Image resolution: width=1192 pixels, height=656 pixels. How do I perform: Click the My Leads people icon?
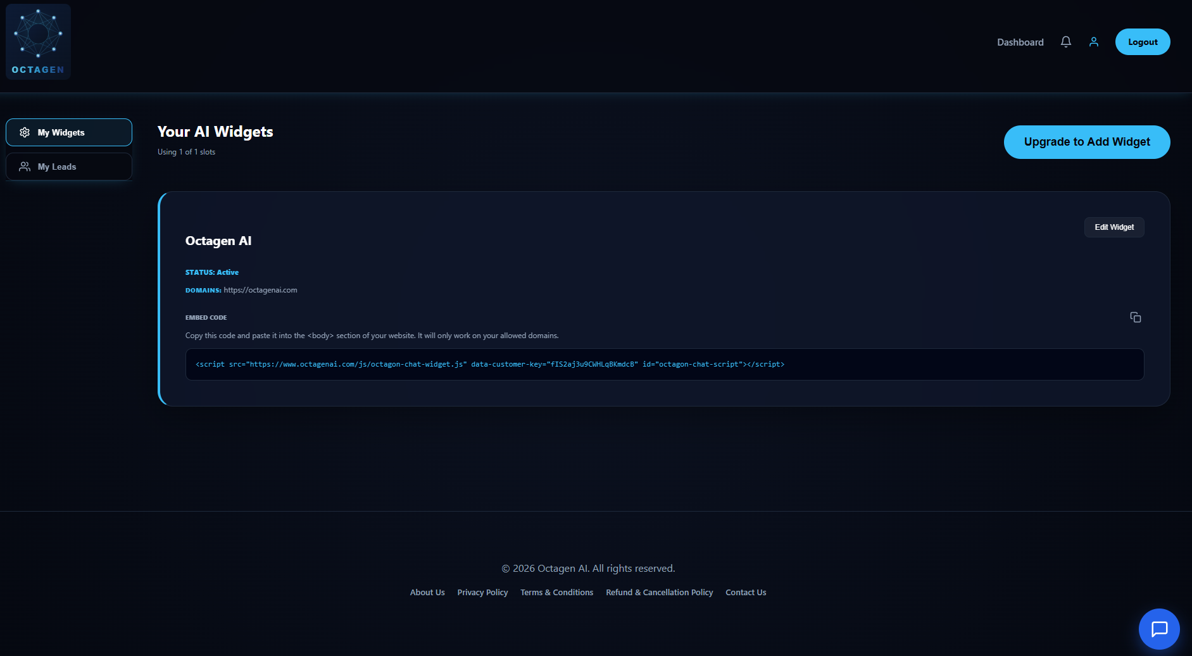(x=25, y=167)
